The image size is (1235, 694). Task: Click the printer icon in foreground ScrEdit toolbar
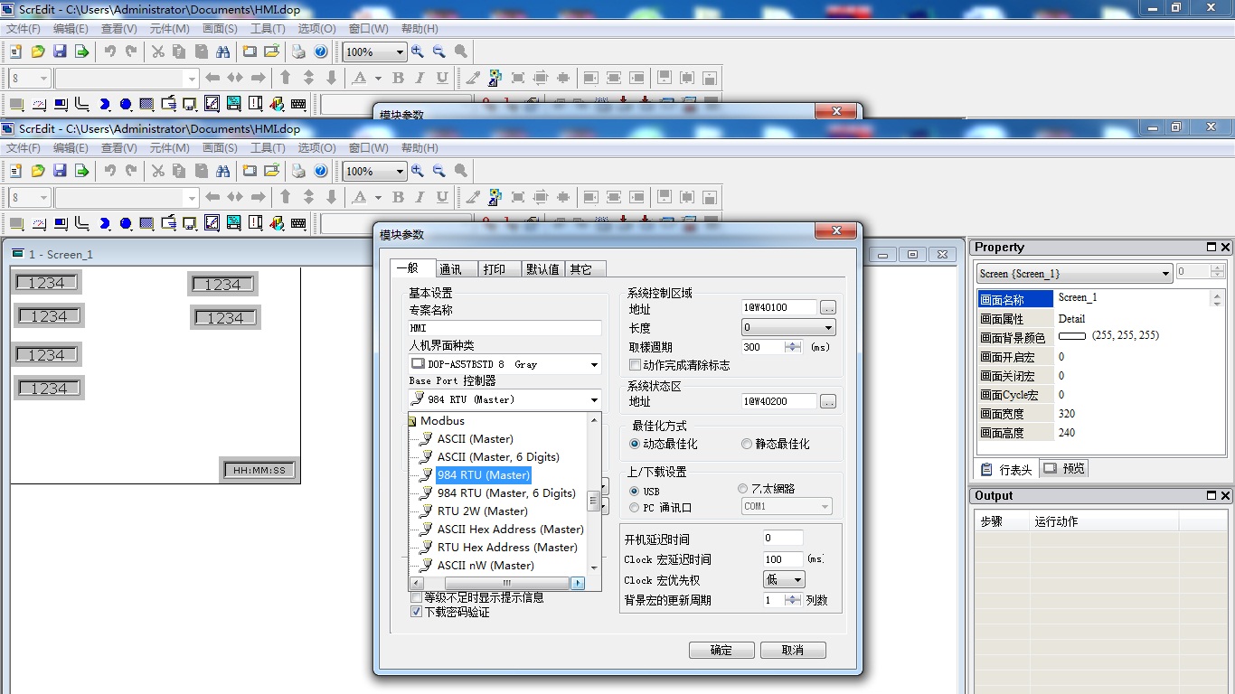pyautogui.click(x=298, y=171)
